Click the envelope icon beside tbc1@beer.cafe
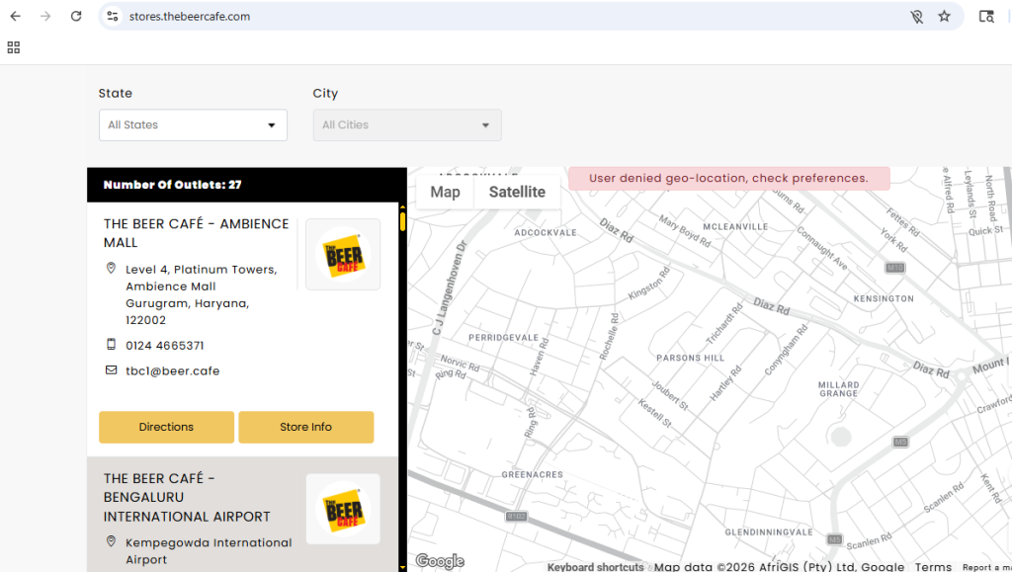1012x572 pixels. (x=111, y=370)
